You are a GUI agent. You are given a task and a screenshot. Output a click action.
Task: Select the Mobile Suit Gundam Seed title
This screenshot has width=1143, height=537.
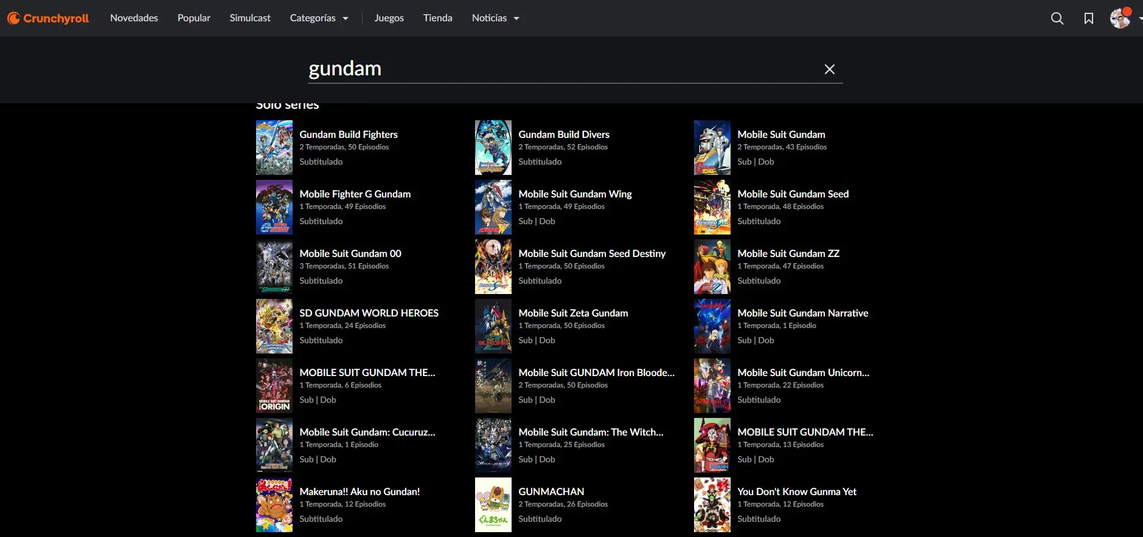[793, 194]
